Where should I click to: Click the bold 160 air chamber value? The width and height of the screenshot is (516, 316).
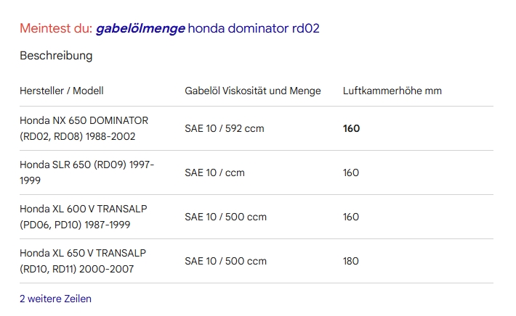351,128
